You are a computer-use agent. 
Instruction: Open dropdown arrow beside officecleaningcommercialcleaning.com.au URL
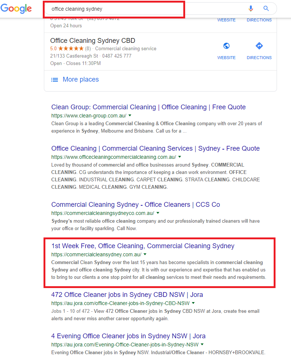coord(179,157)
